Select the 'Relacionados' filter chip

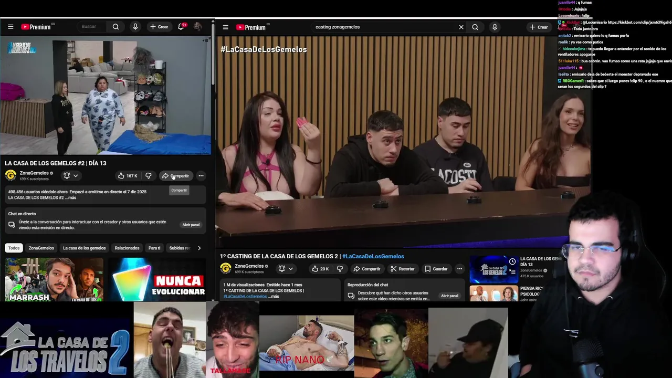[127, 248]
